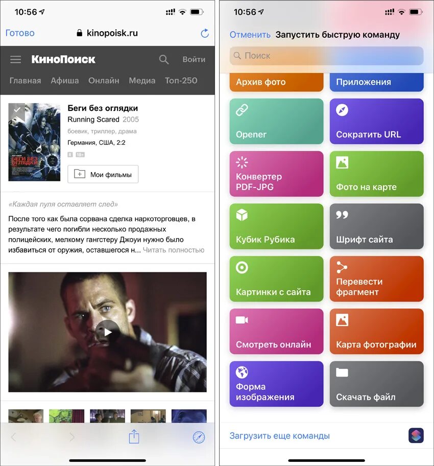The height and width of the screenshot is (466, 434).
Task: Click the kinopoisk.ru address bar
Action: click(x=107, y=33)
